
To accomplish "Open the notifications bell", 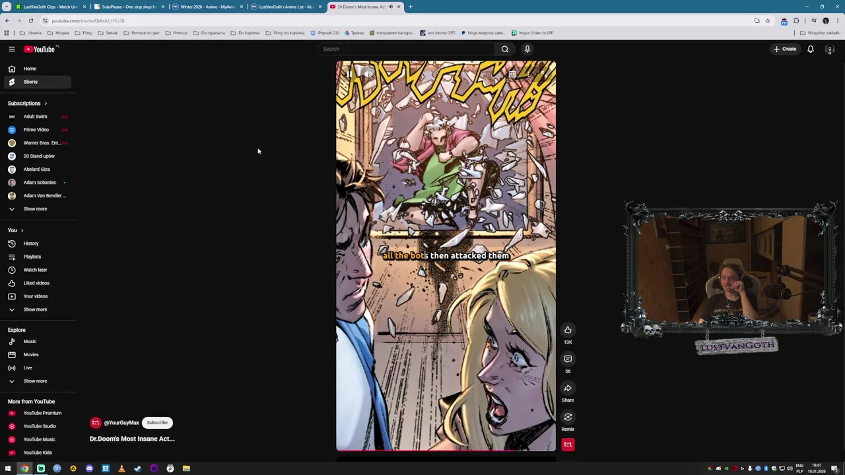I will (810, 49).
